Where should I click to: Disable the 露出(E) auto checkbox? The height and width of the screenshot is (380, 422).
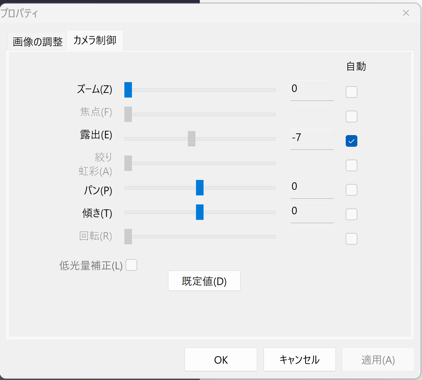click(351, 141)
